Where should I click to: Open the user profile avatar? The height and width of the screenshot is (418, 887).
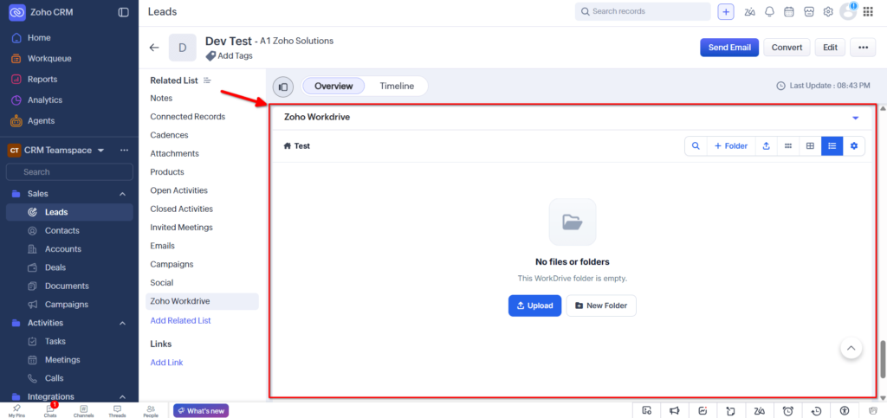coord(848,12)
